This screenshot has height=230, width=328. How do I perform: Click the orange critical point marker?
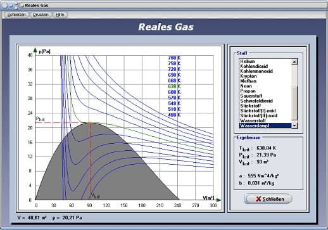pyautogui.click(x=90, y=123)
